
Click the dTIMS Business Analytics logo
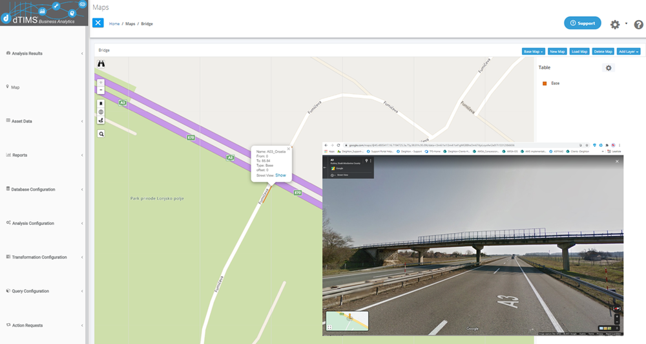pos(44,13)
